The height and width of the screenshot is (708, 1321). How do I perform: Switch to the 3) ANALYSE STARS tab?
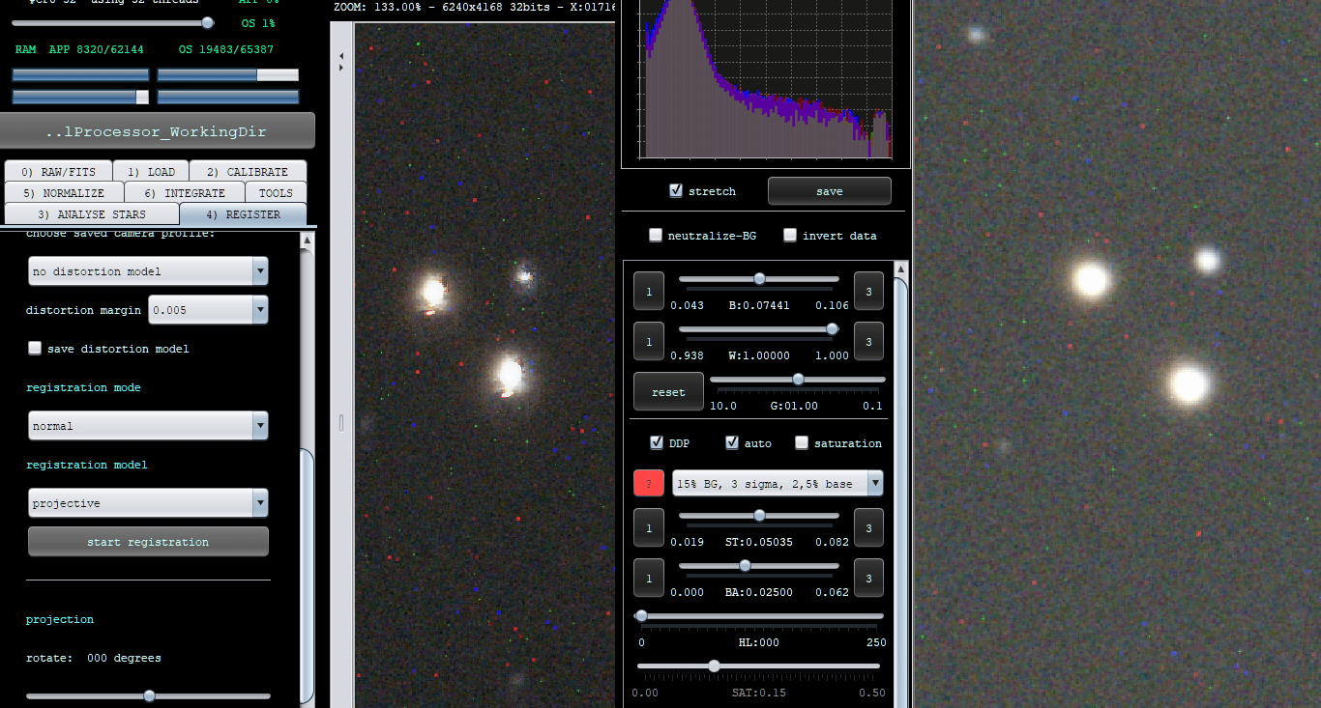[92, 214]
